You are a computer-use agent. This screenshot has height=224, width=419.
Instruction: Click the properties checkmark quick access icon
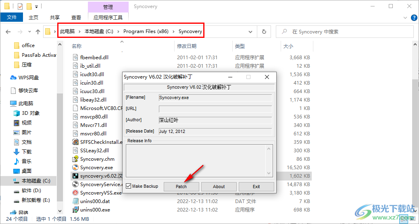(x=20, y=6)
